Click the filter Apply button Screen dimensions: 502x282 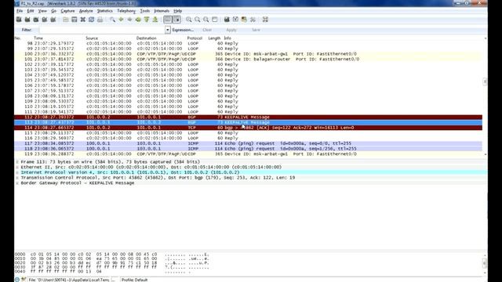coord(231,30)
